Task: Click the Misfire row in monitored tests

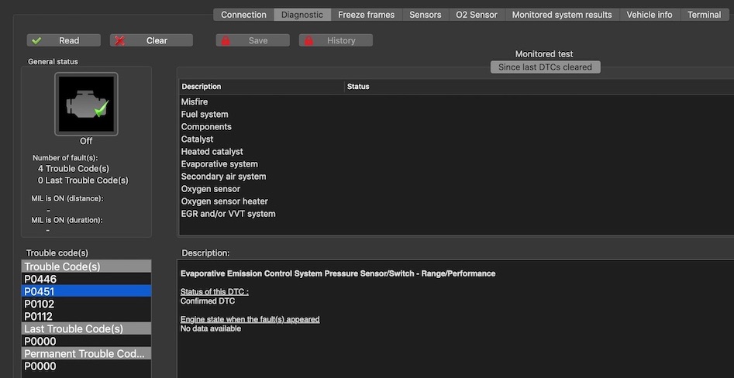Action: pos(195,102)
